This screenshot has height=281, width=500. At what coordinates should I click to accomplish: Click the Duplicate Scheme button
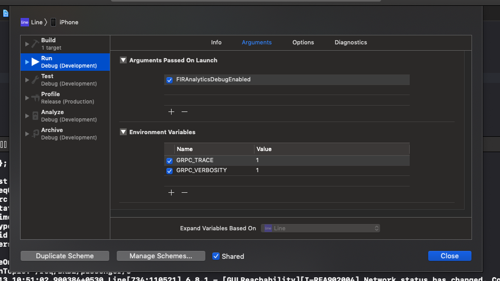click(65, 256)
